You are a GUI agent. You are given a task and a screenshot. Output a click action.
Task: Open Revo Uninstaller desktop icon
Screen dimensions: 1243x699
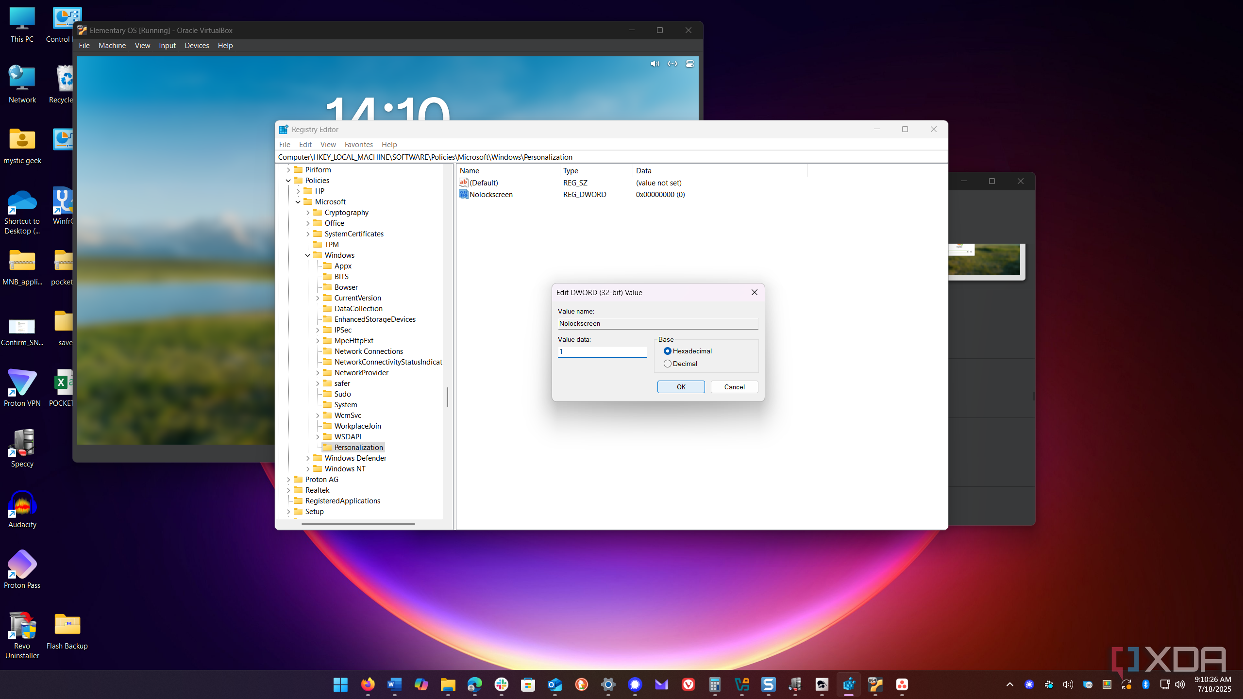(22, 635)
